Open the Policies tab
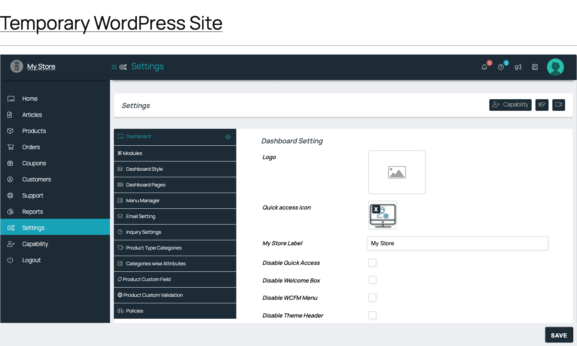Viewport: 577px width, 346px height. (x=175, y=311)
